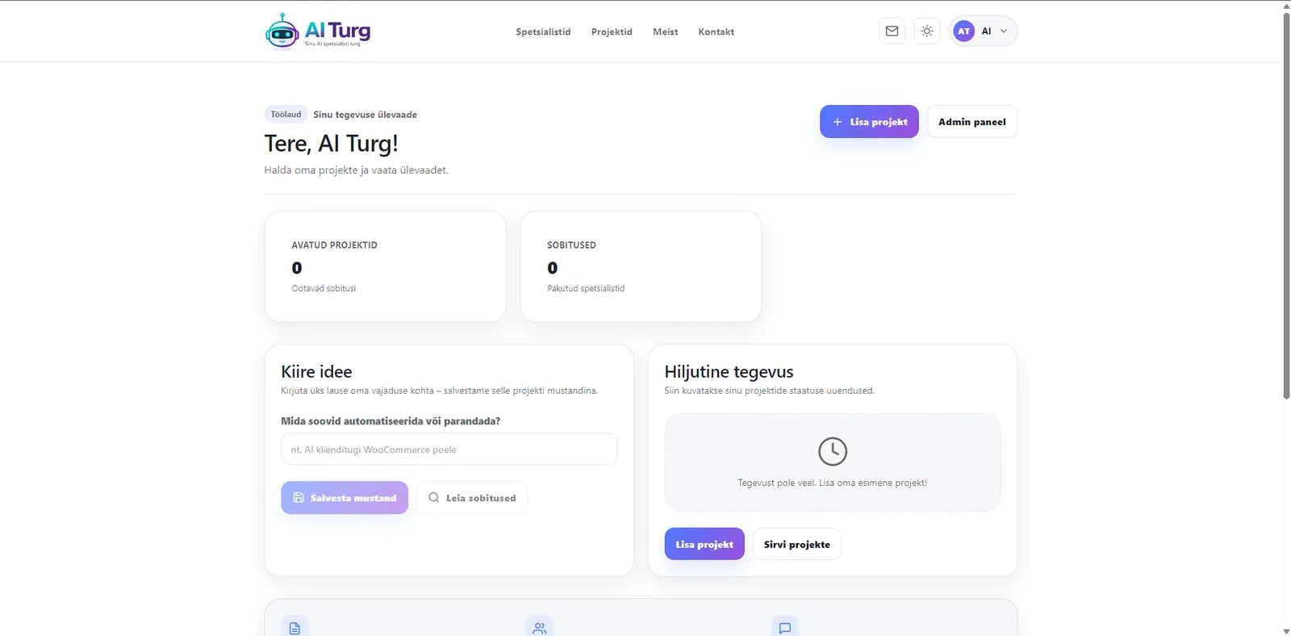
Task: Click the AT user avatar
Action: [963, 31]
